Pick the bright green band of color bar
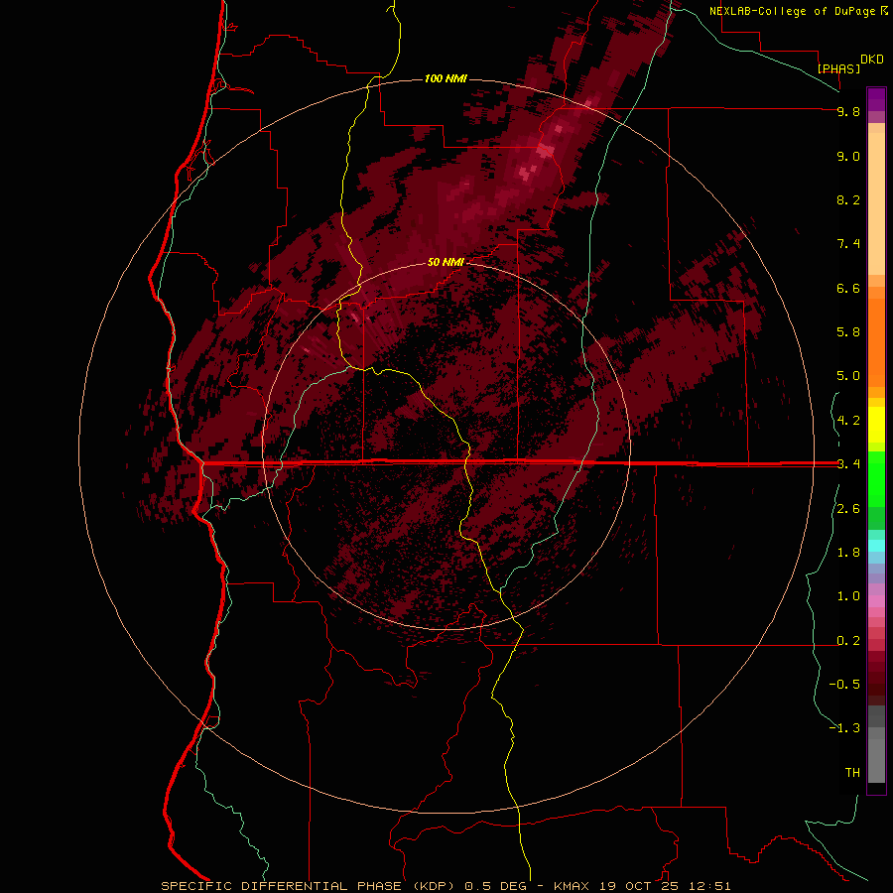This screenshot has height=893, width=893. coord(876,478)
